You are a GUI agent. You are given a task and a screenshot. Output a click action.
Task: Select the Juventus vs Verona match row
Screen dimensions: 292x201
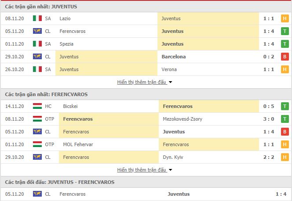tap(146, 69)
